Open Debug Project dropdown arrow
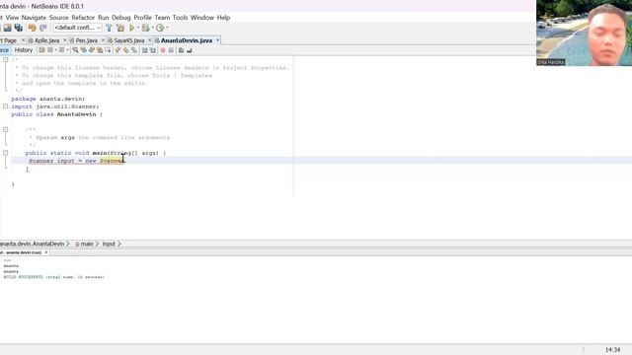Screen dimensions: 632x355 point(153,28)
